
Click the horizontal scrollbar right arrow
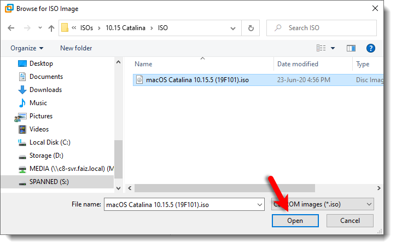pos(378,188)
